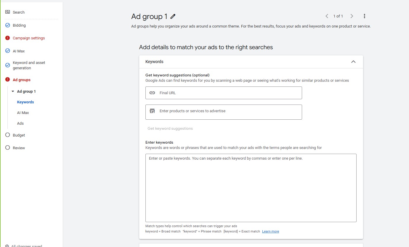This screenshot has width=409, height=247.
Task: Click into the Enter keywords text area
Action: pyautogui.click(x=251, y=190)
